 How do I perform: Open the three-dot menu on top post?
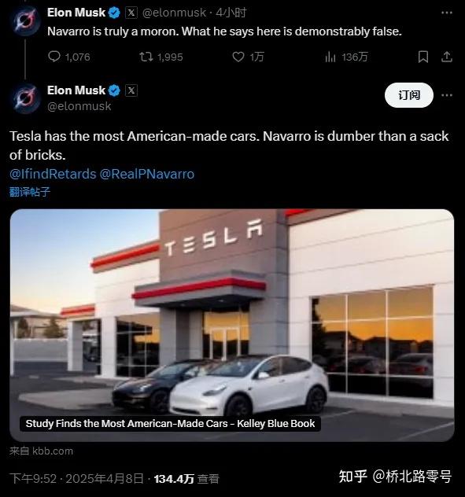[447, 13]
